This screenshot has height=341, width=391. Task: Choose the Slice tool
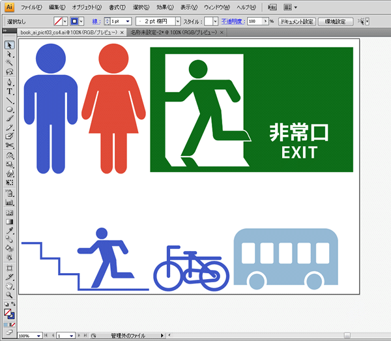coord(10,277)
